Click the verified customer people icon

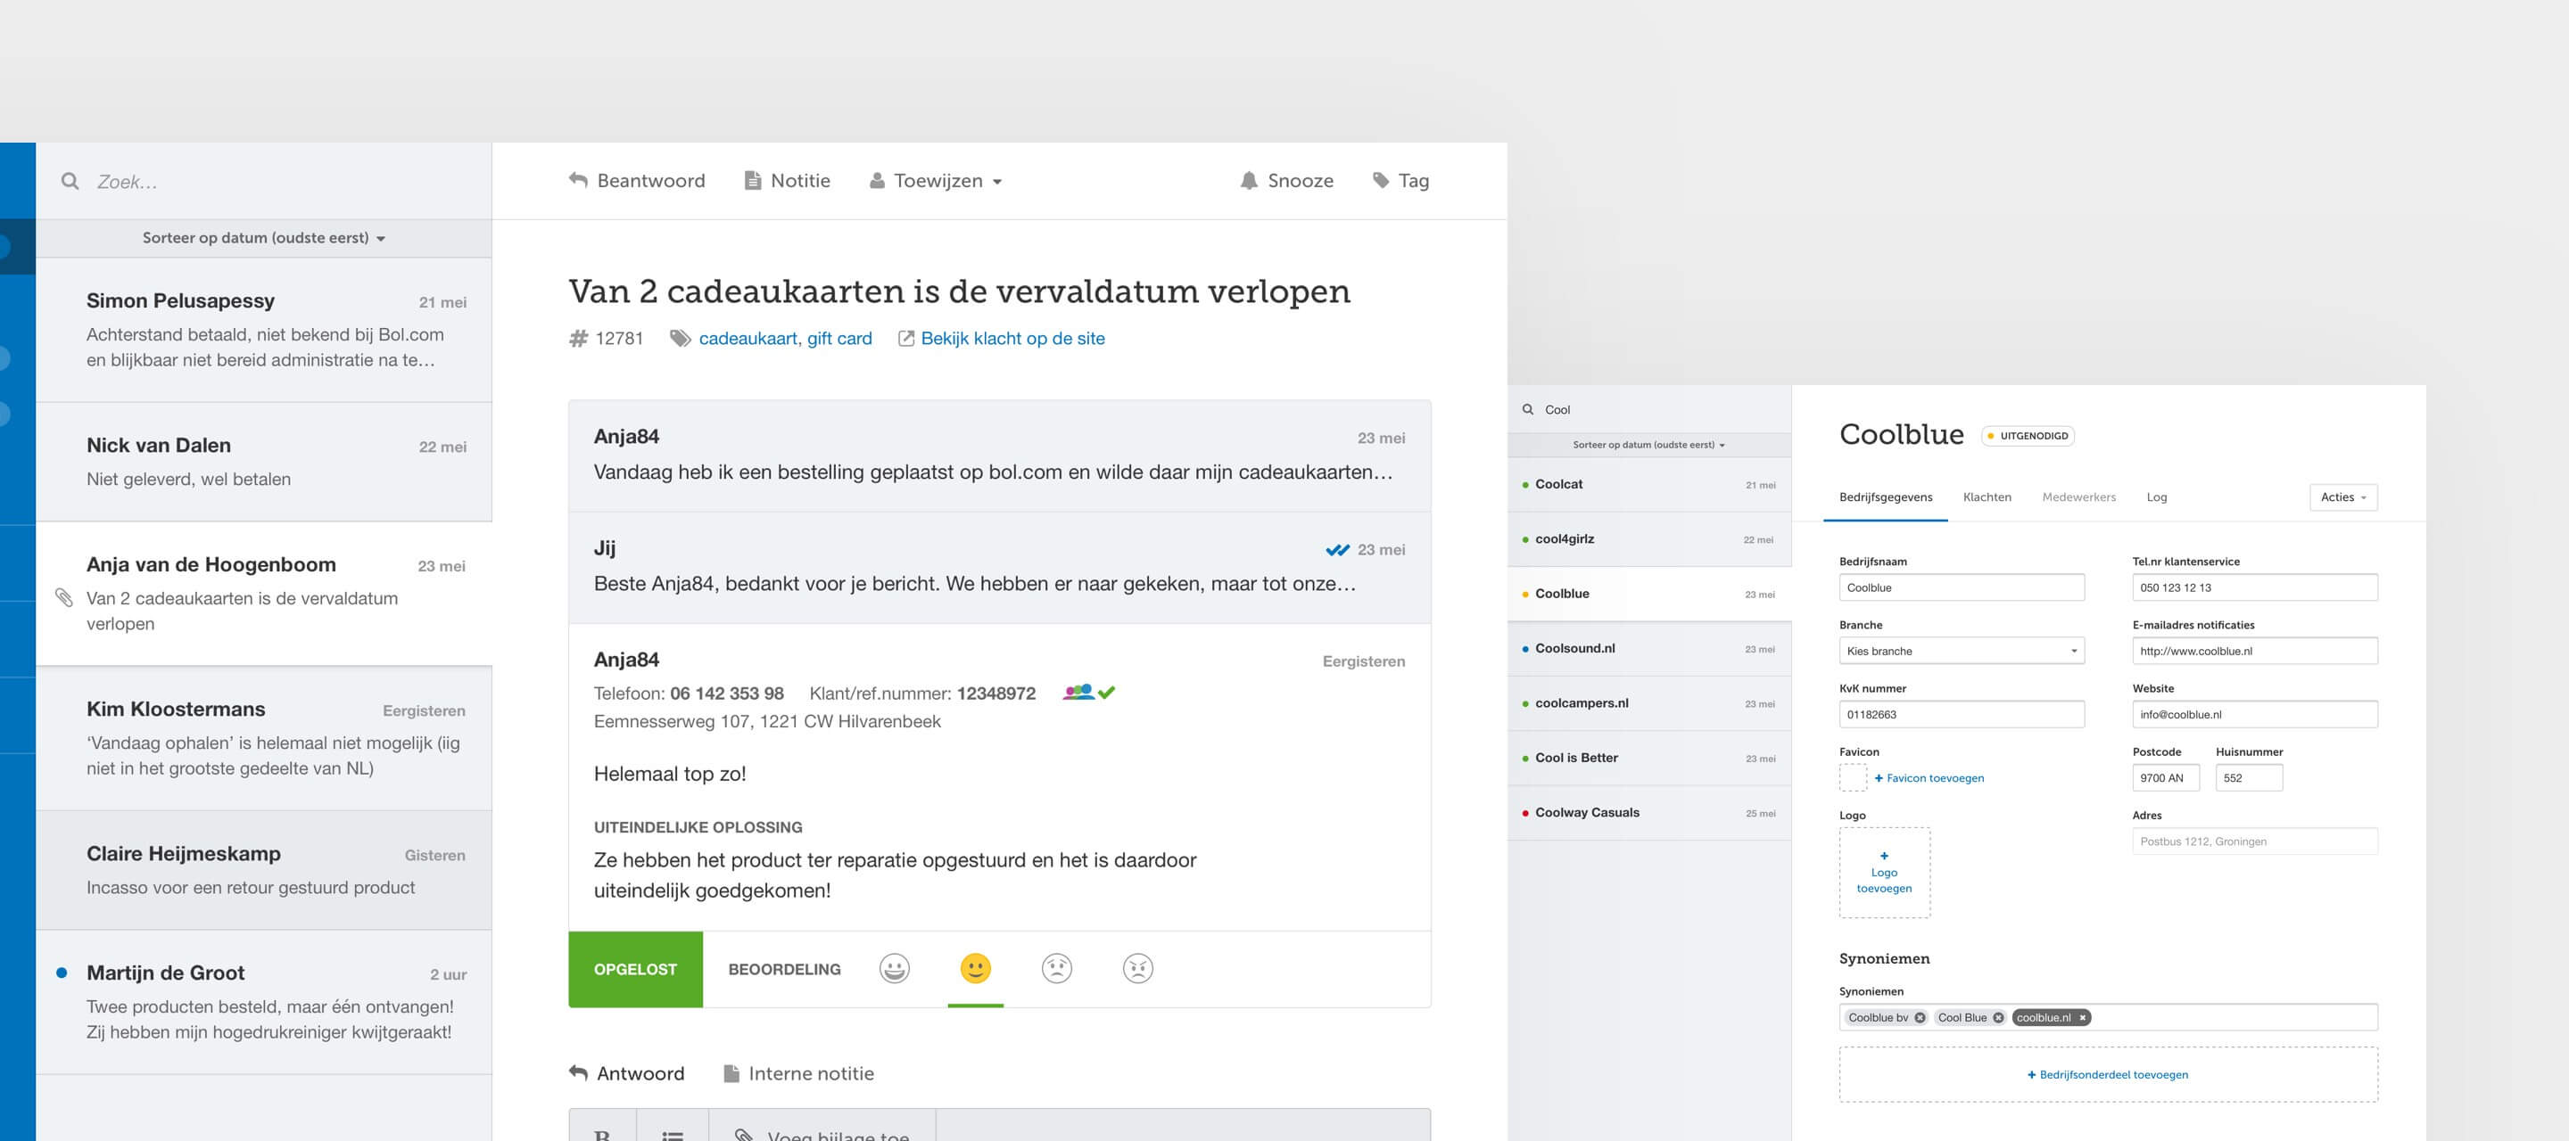1078,692
